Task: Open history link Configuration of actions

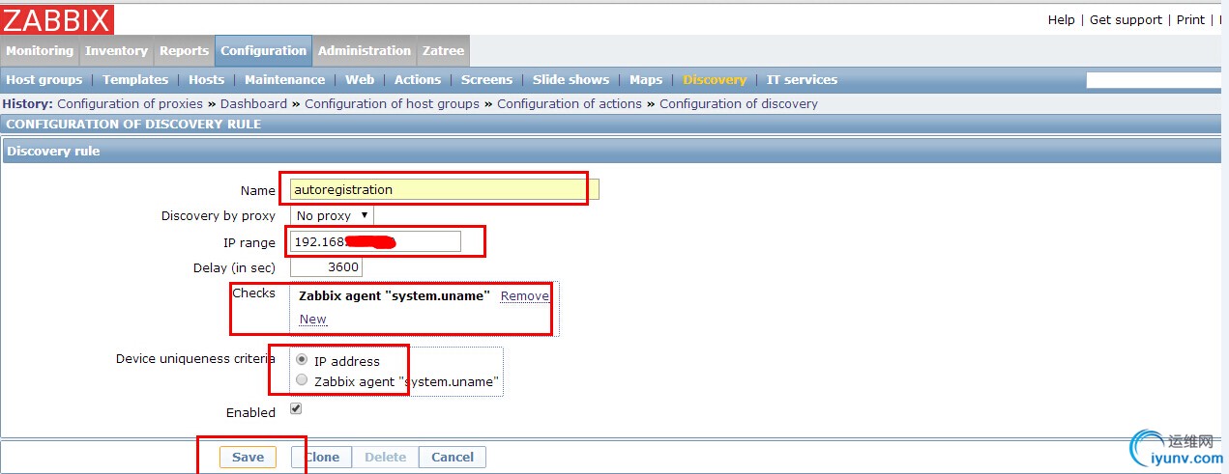Action: pos(570,103)
